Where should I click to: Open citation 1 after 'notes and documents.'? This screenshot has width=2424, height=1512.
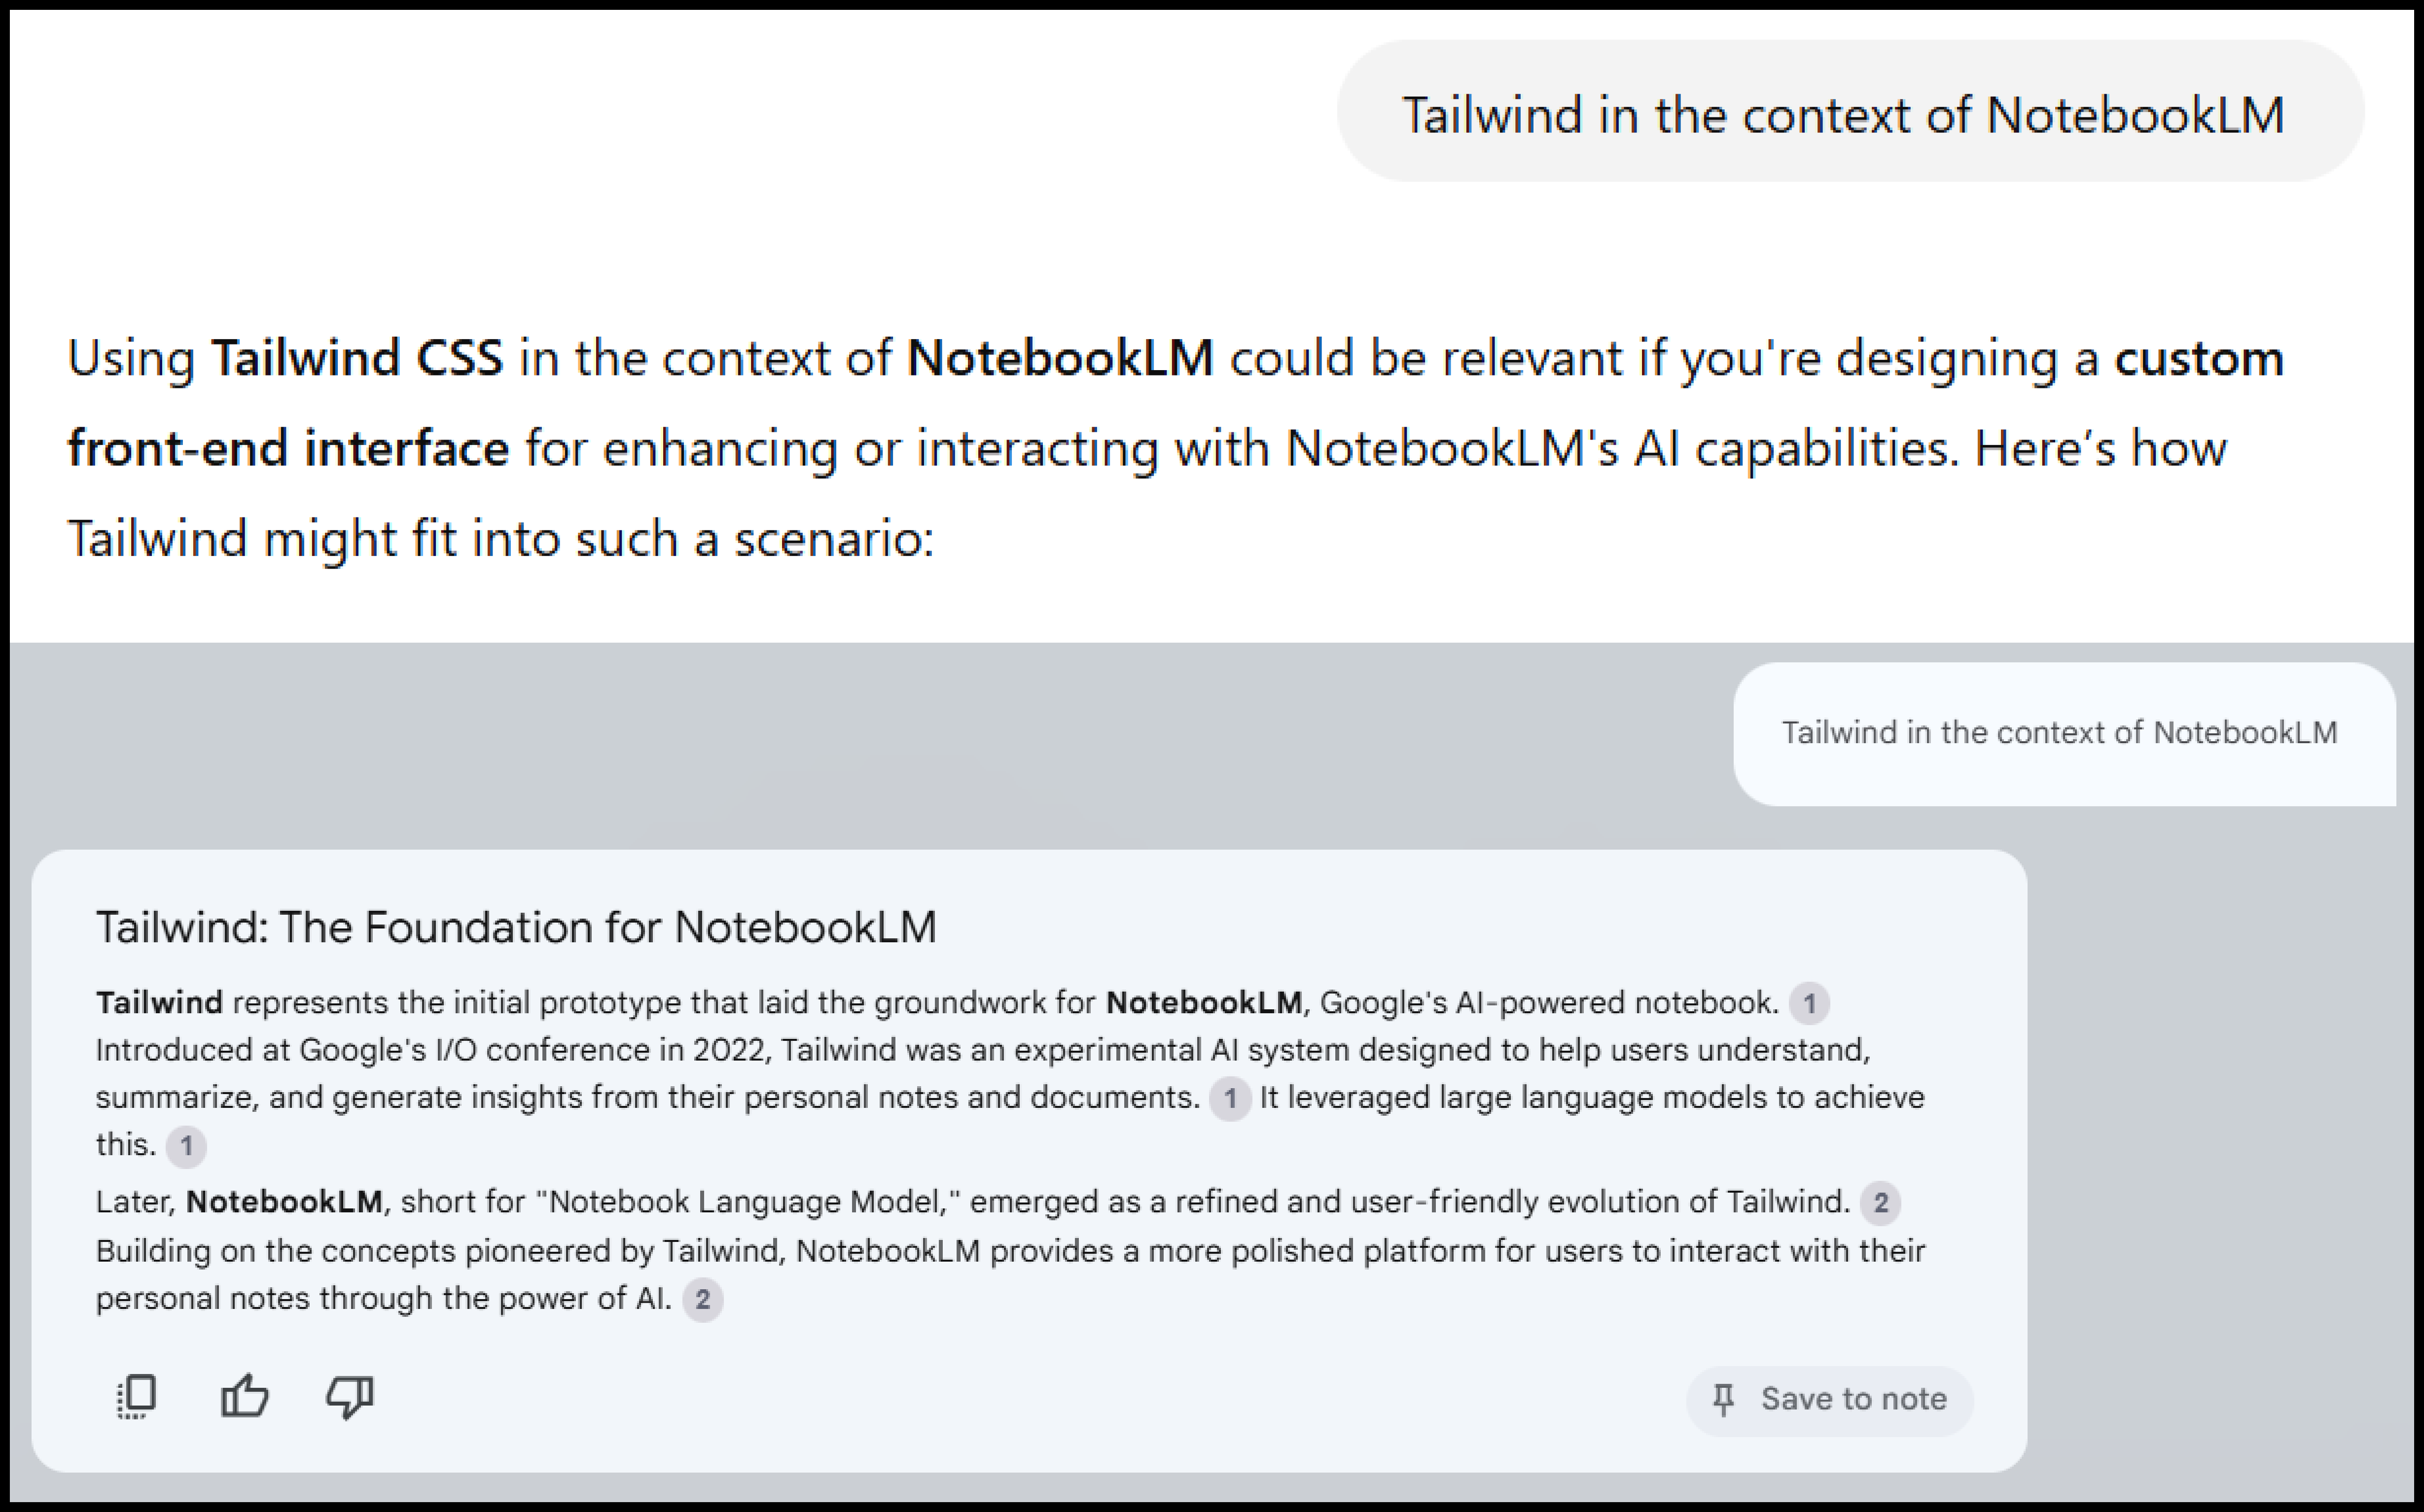point(1230,1099)
